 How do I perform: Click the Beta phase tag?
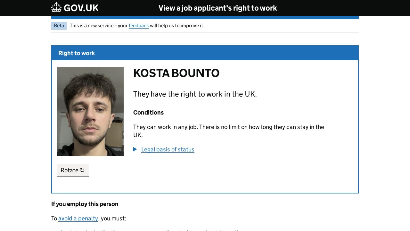point(59,26)
